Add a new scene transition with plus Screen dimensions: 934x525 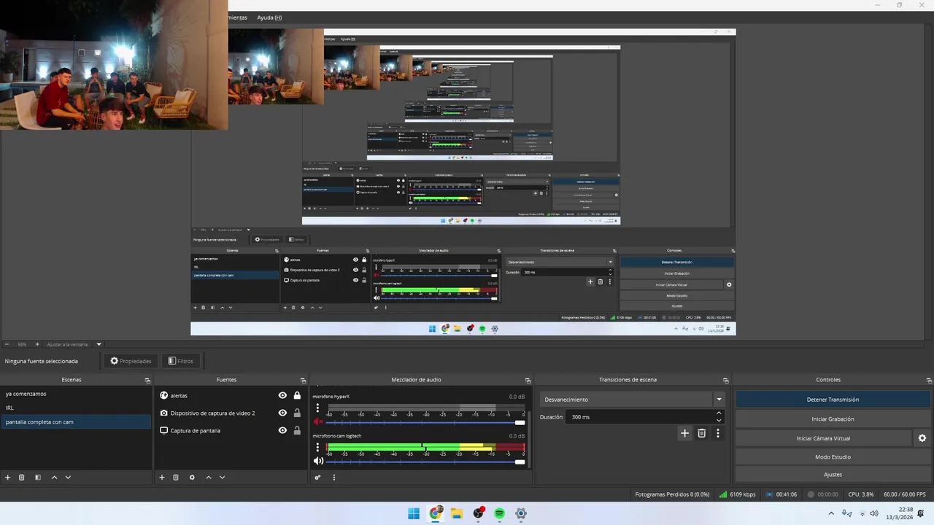click(x=684, y=433)
